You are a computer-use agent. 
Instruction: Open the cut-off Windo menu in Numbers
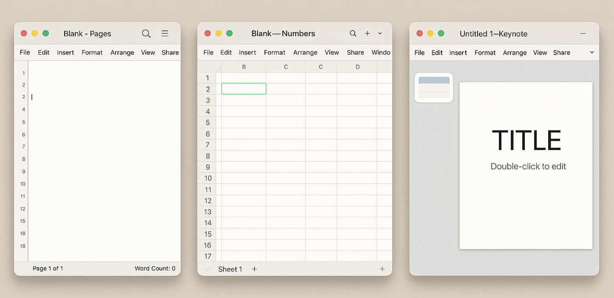[381, 53]
